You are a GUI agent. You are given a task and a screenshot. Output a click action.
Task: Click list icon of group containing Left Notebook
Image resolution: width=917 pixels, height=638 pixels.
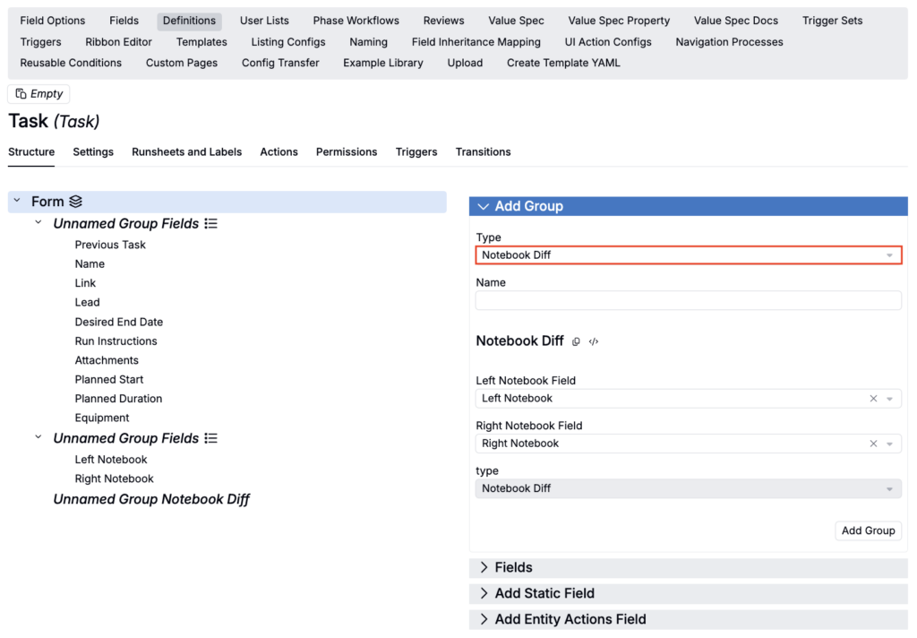pyautogui.click(x=210, y=438)
